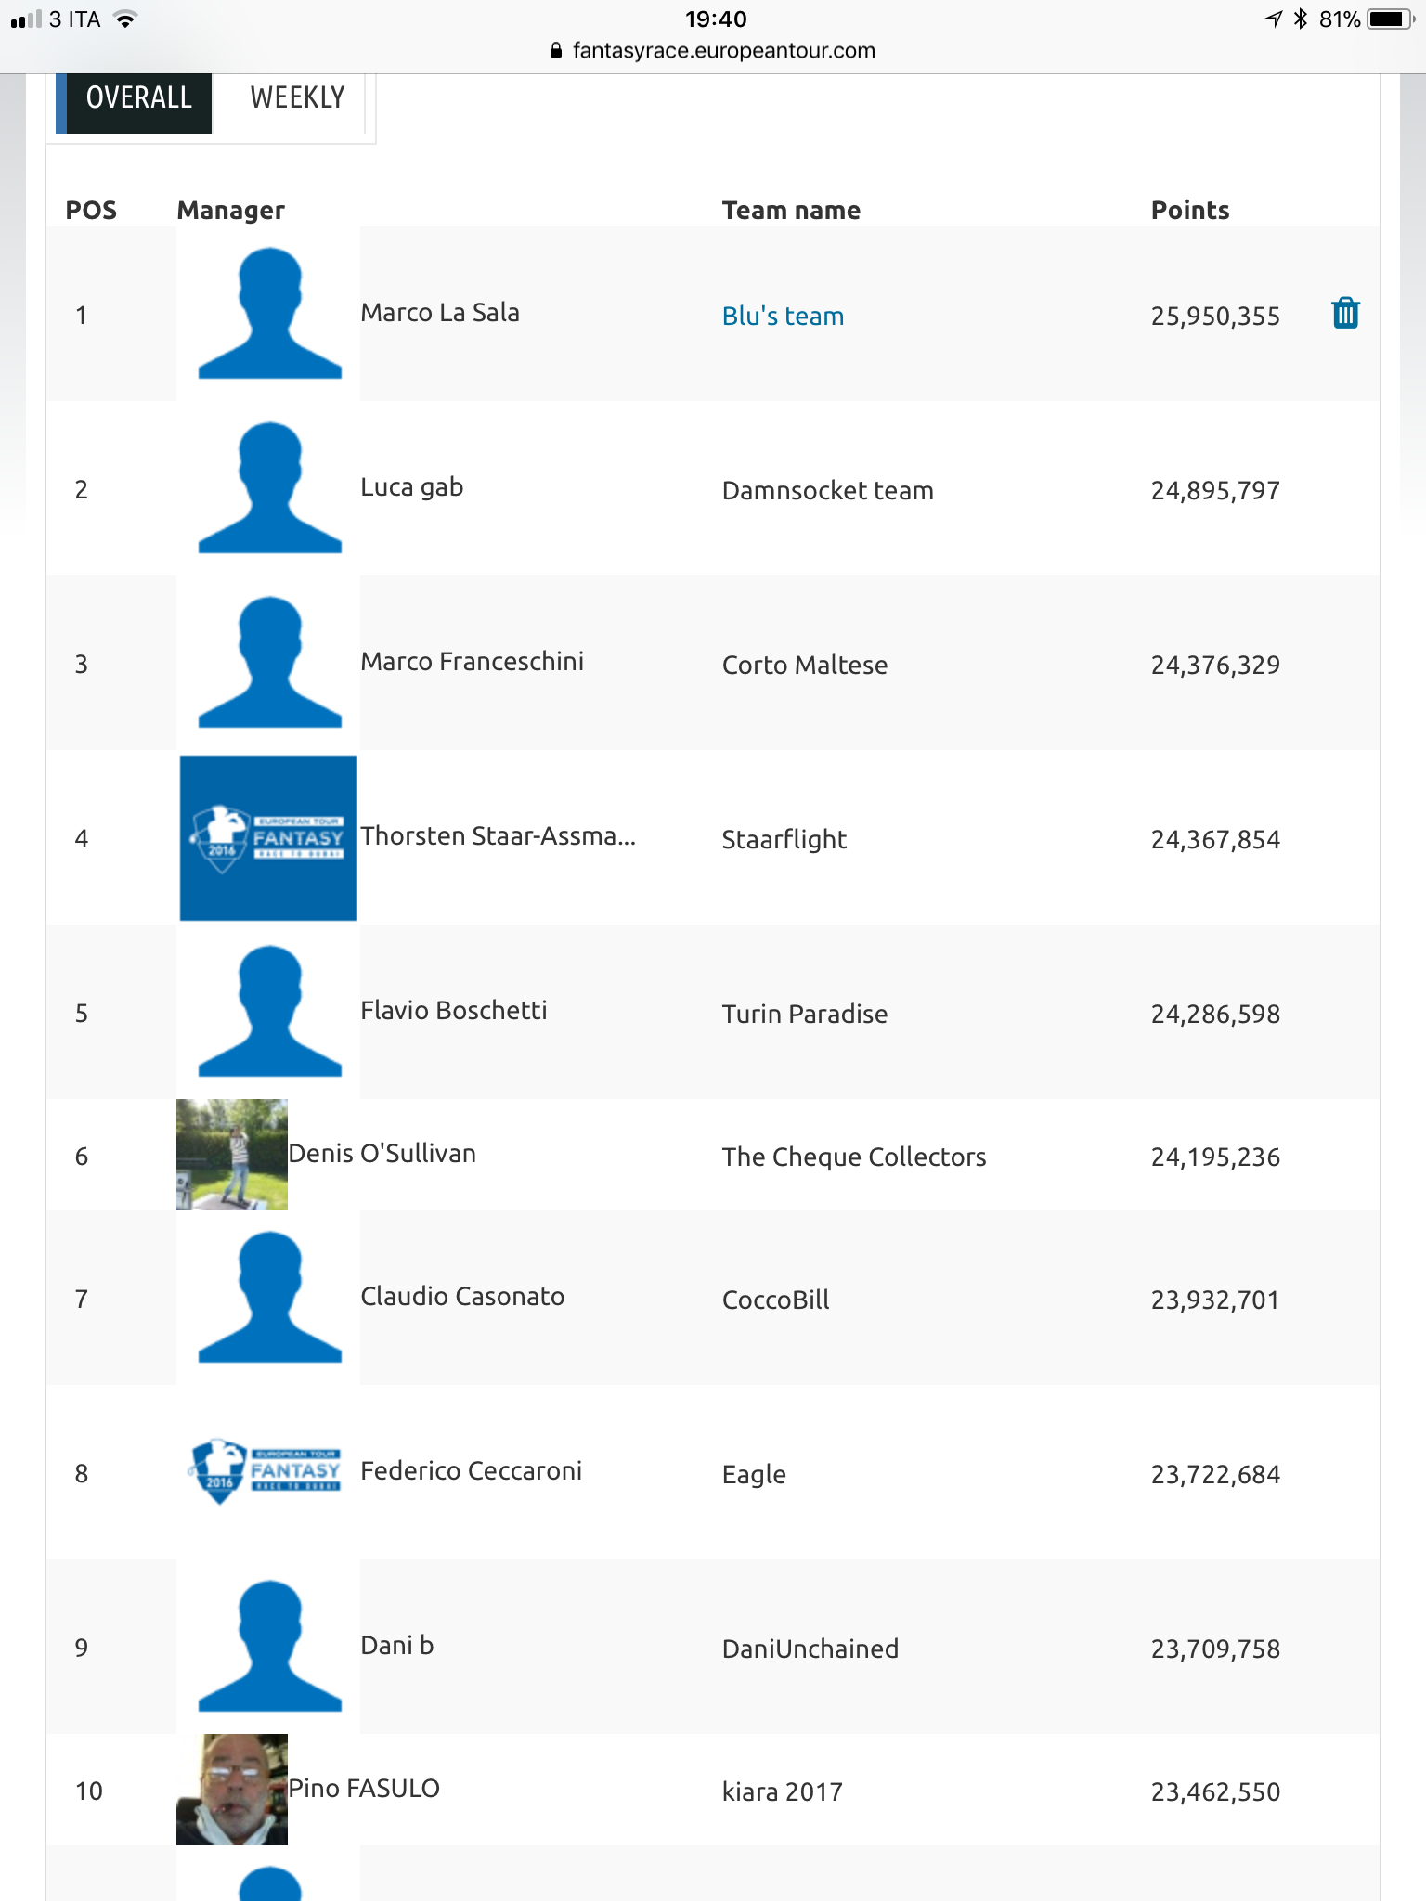Open Marco La Sala's avatar silhouette
Viewport: 1426px width, 1901px height.
click(269, 314)
